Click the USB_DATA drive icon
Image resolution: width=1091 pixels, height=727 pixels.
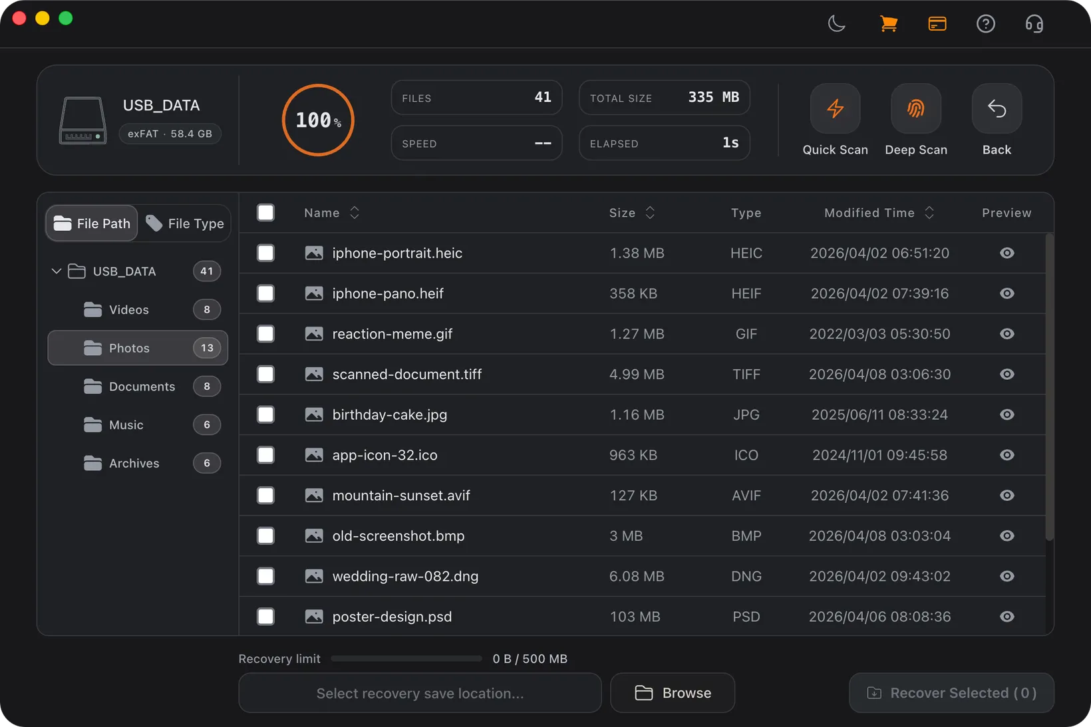coord(82,120)
